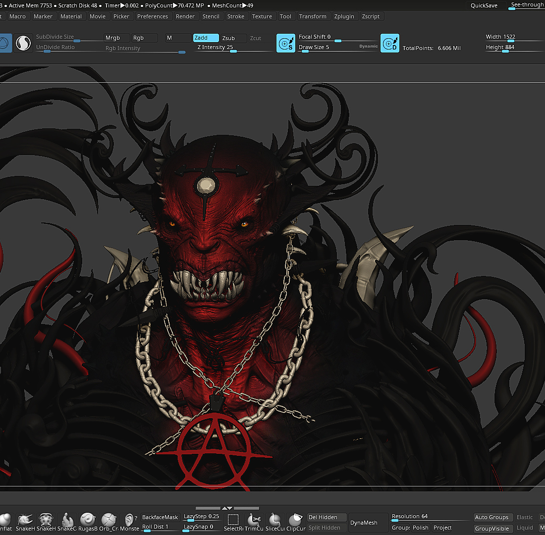Image resolution: width=545 pixels, height=535 pixels.
Task: Enable Zsub sculpt mode
Action: 233,38
